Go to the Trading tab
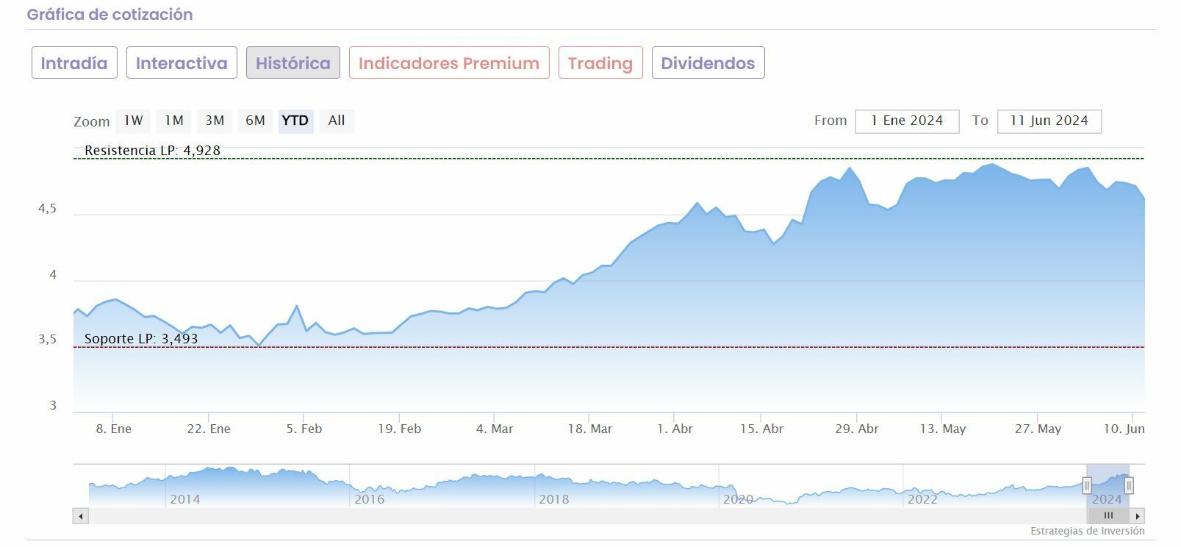Screen dimensions: 1181x547 click(600, 63)
